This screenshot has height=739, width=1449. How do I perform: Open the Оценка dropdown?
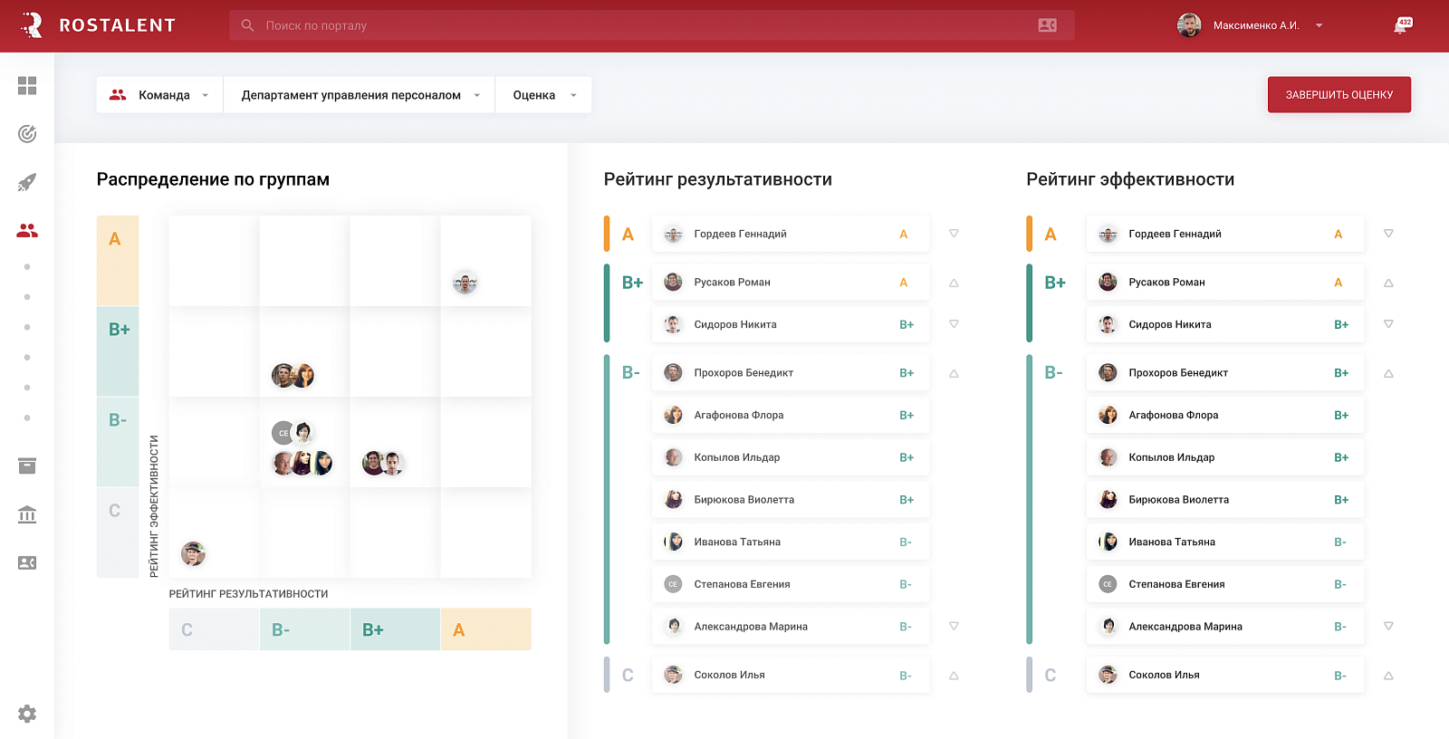[x=543, y=94]
